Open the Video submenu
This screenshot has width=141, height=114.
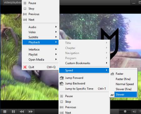[40, 32]
